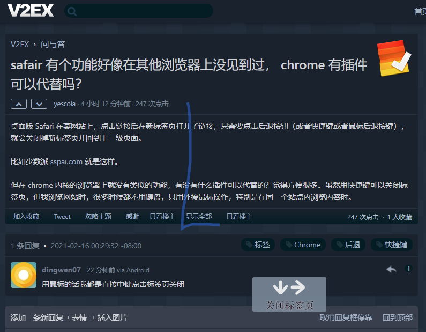Viewport: 426px width, 332px height.
Task: Downvote the topic with down arrow
Action: click(39, 104)
